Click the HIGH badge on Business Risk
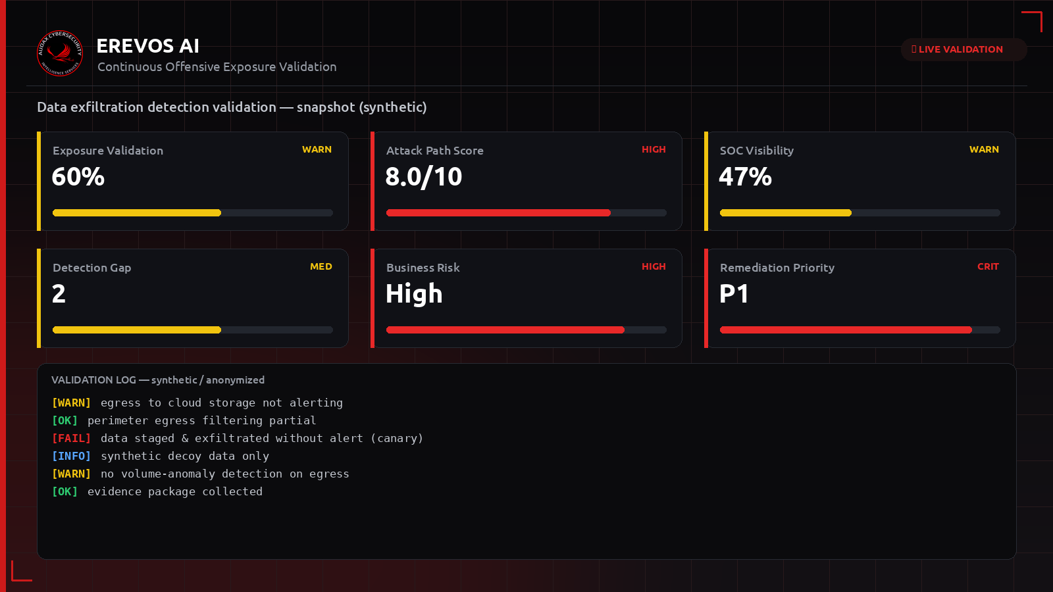This screenshot has width=1053, height=592. click(x=654, y=266)
